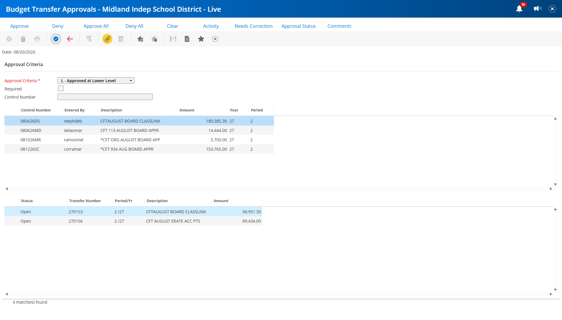562x320 pixels.
Task: Click the Approve All button
Action: coord(96,26)
